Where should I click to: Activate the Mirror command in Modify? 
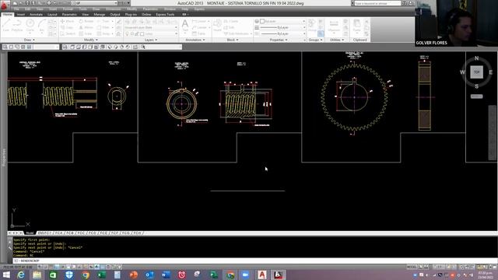coord(86,28)
